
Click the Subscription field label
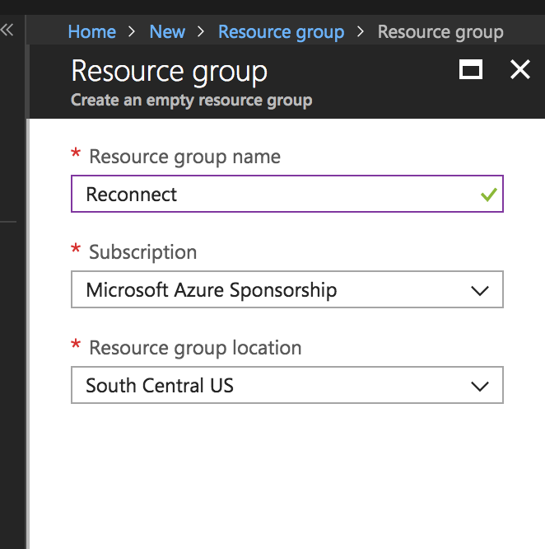coord(143,252)
